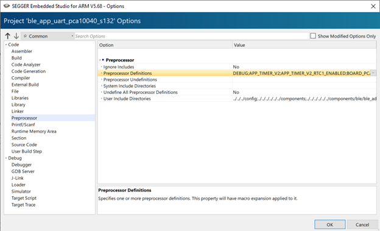Open GDB Server options
The image size is (380, 231).
(x=23, y=171)
